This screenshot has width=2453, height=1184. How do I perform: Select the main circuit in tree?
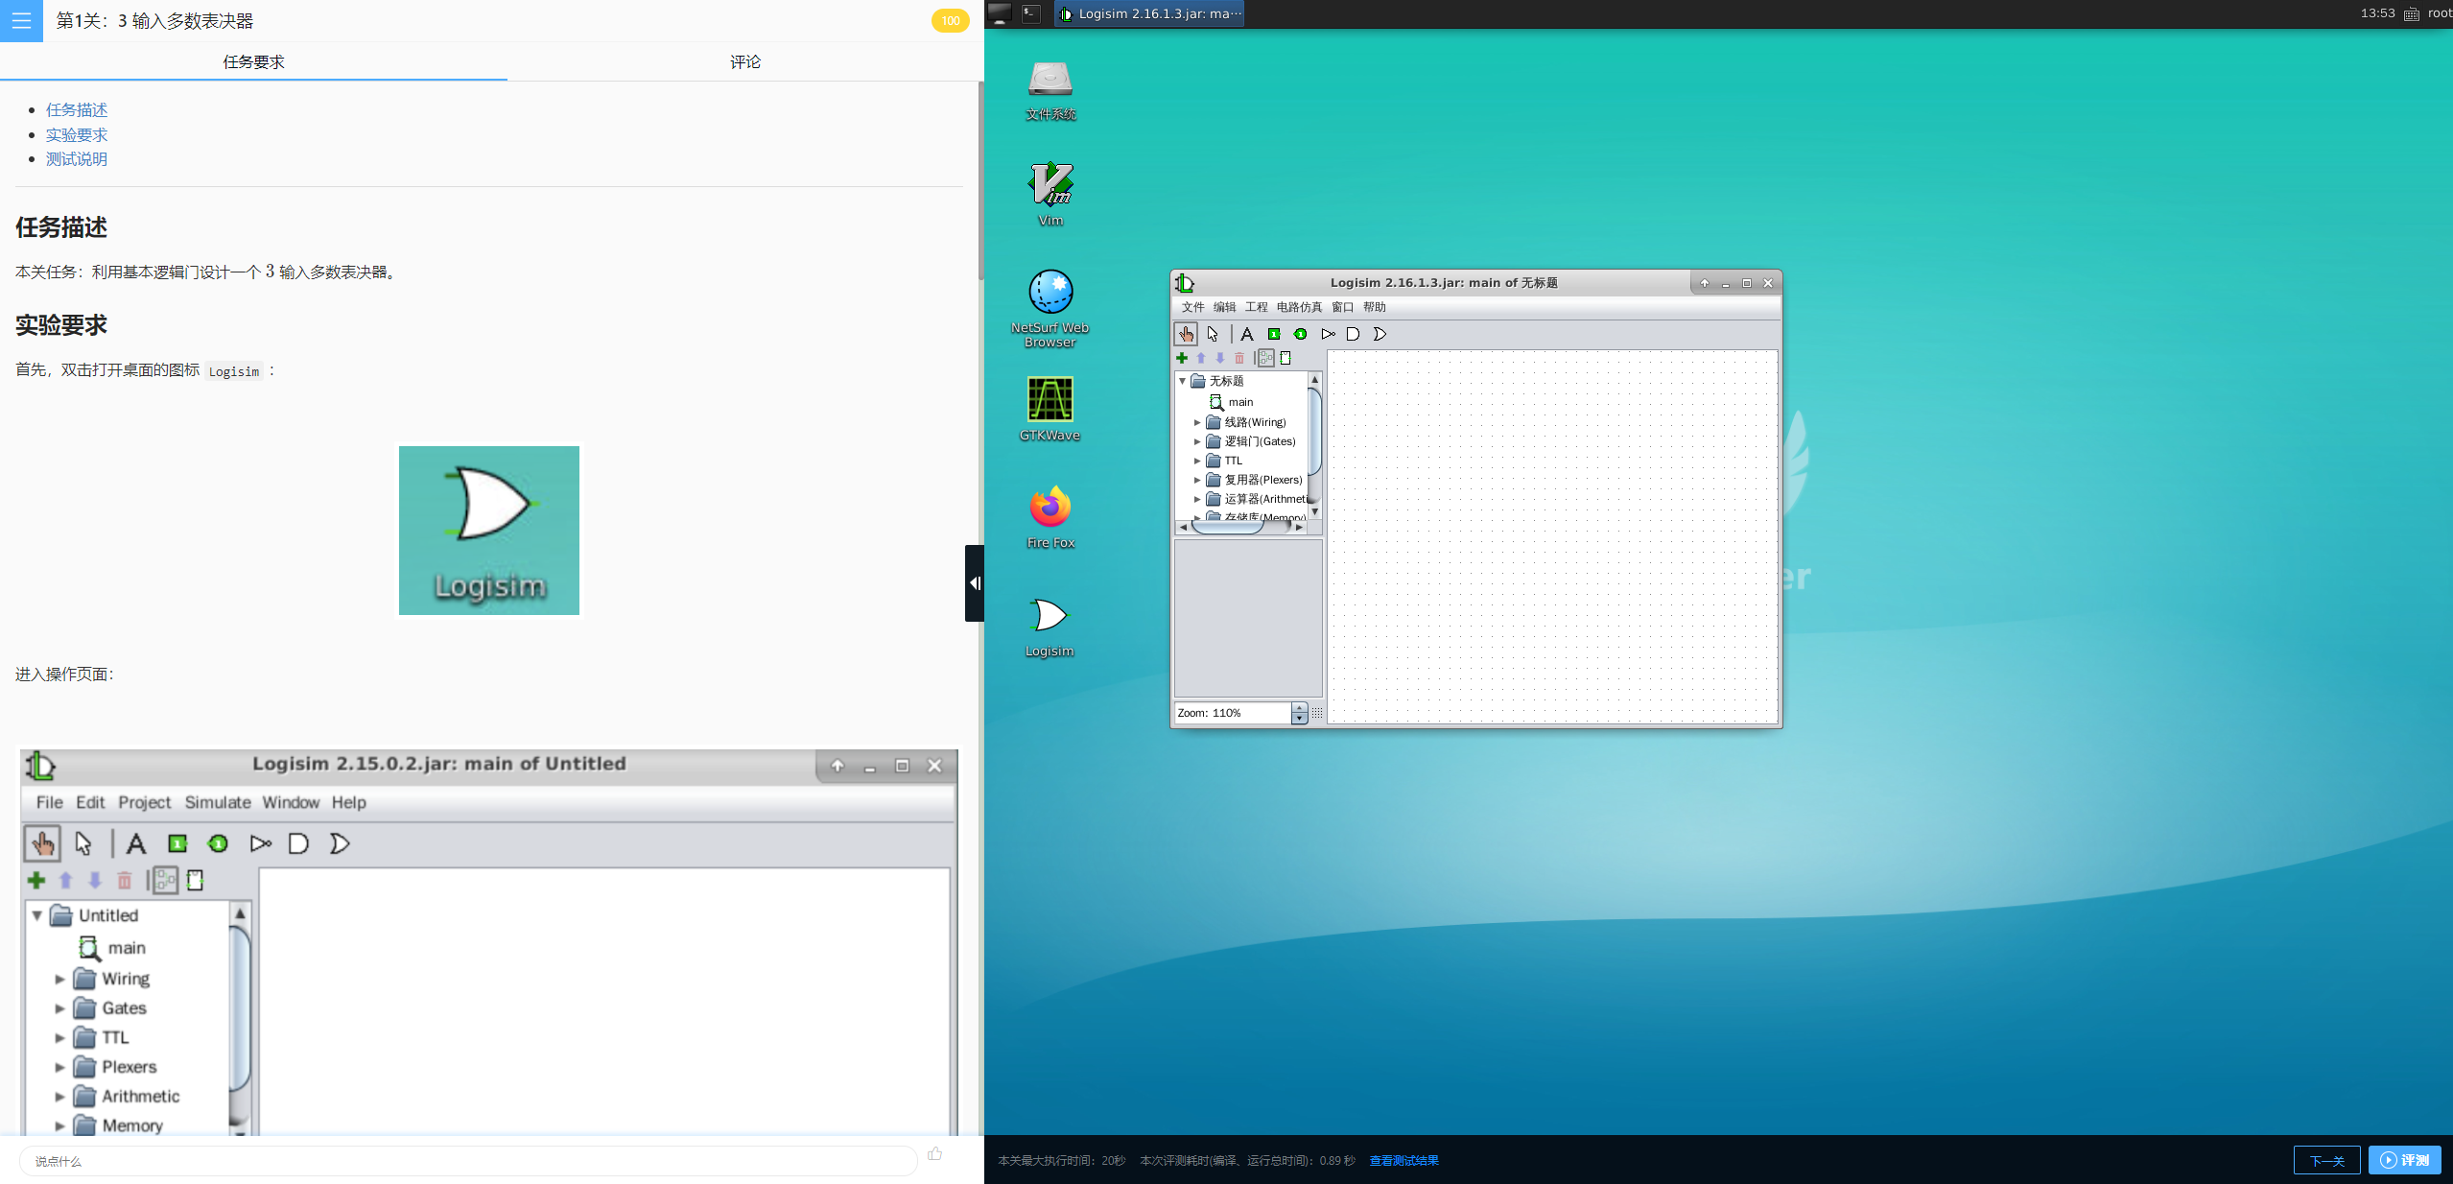[x=1232, y=402]
